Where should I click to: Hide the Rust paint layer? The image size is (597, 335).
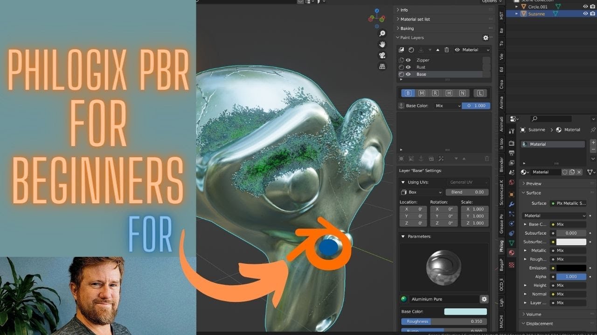click(x=408, y=67)
